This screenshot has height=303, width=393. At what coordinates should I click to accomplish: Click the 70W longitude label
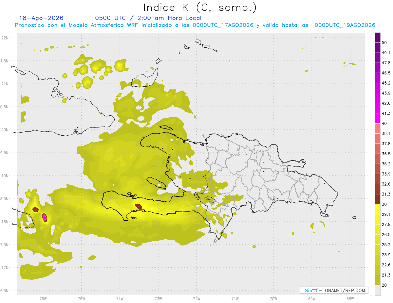(273, 299)
